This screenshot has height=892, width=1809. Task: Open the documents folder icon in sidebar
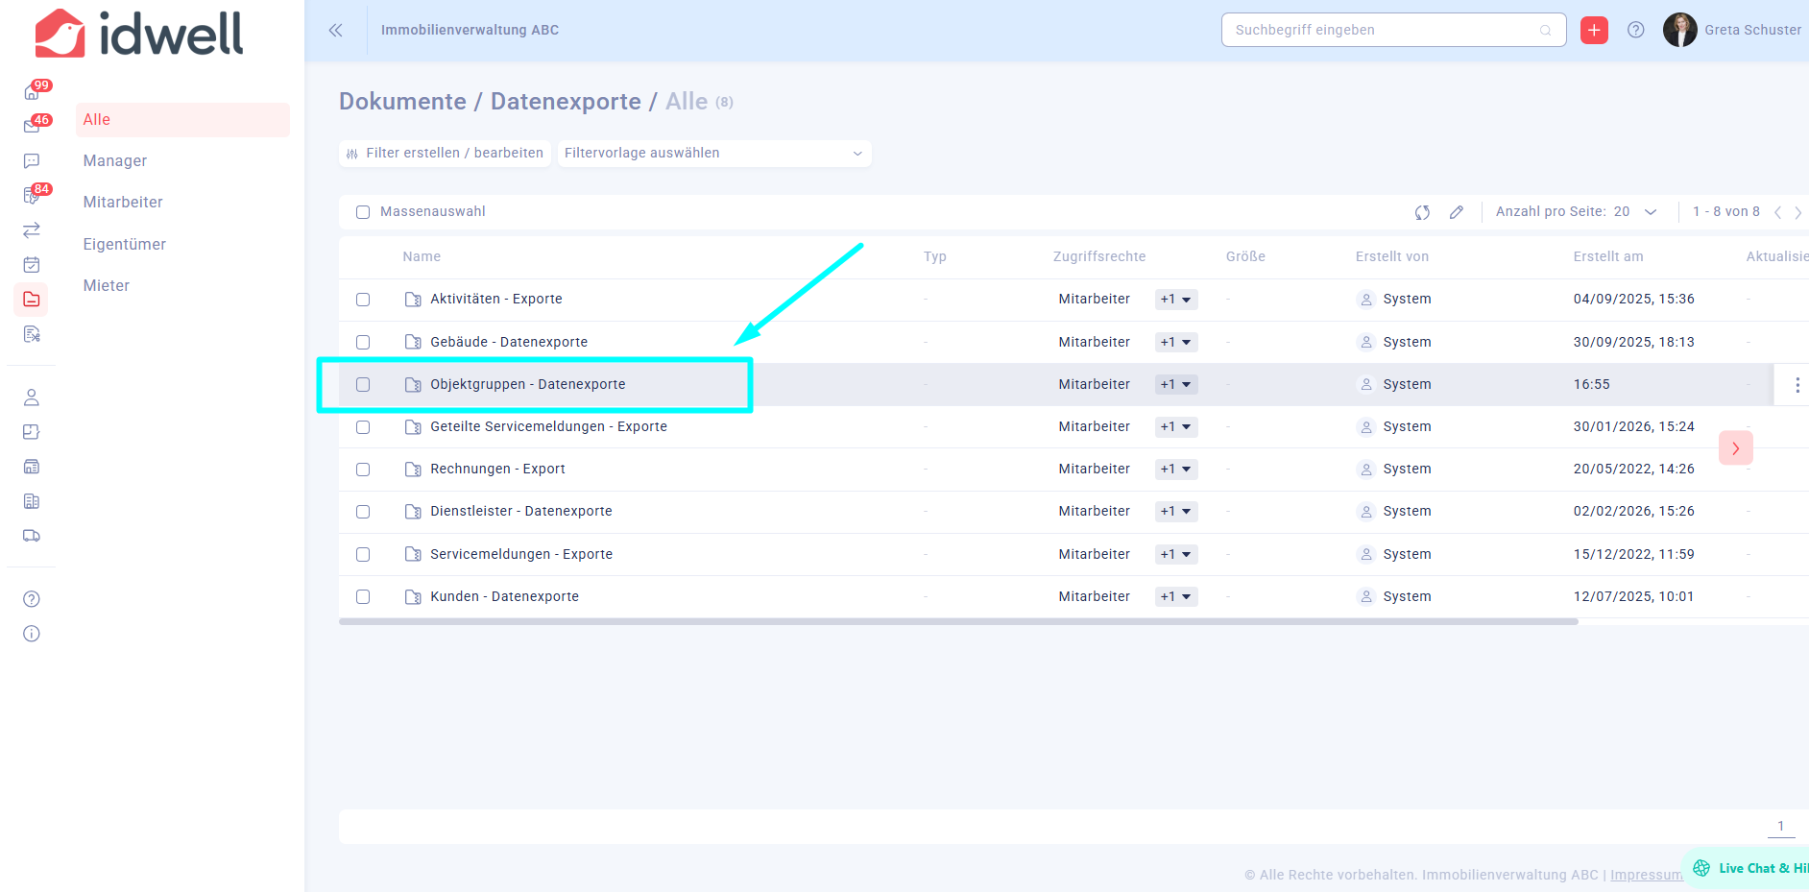(x=32, y=300)
